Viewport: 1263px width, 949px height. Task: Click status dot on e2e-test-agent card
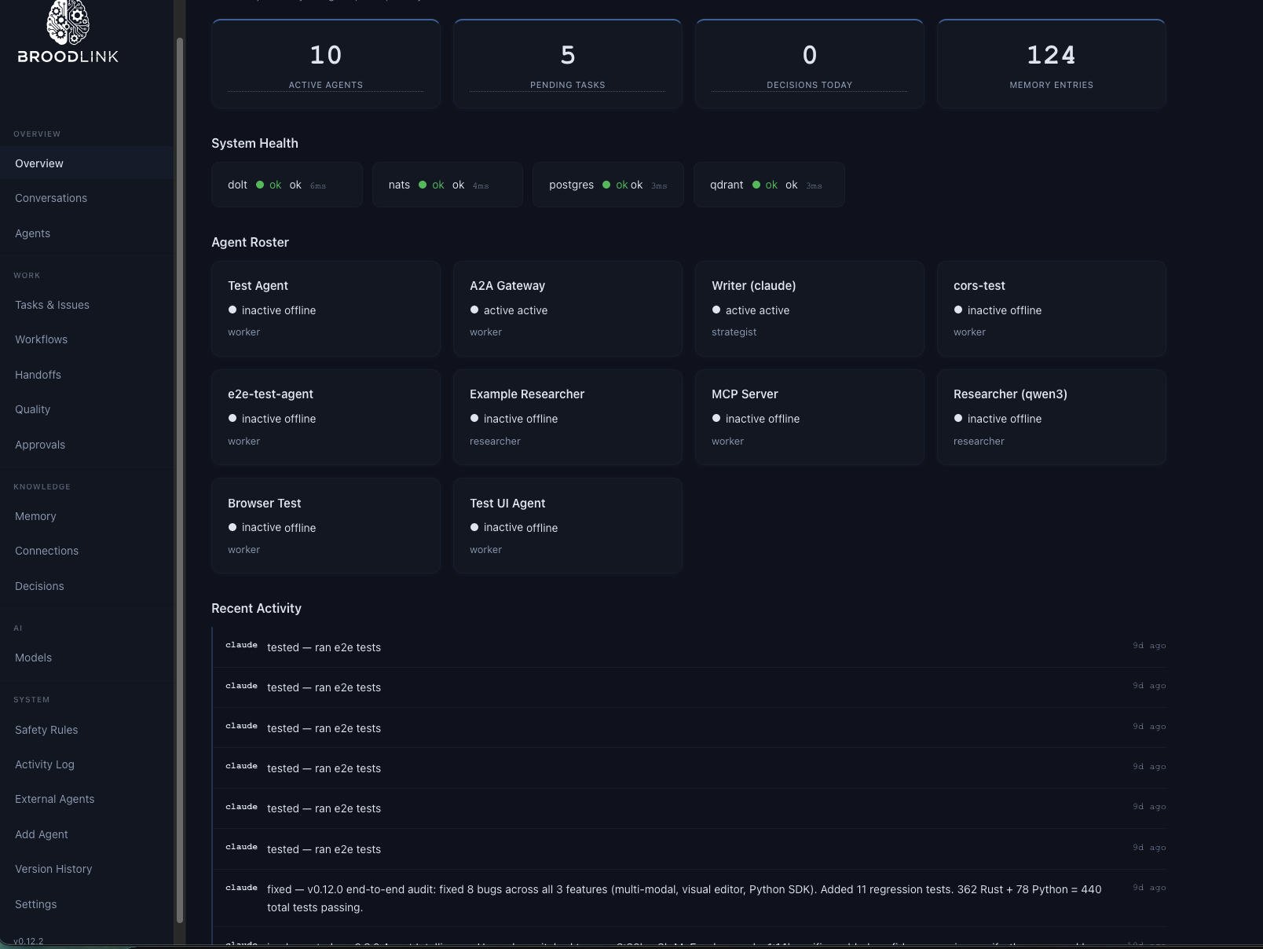click(232, 418)
